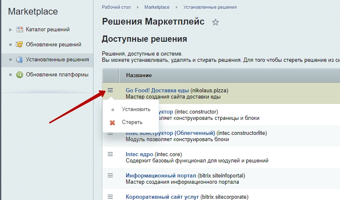Choose Установить in the context menu

pos(136,109)
